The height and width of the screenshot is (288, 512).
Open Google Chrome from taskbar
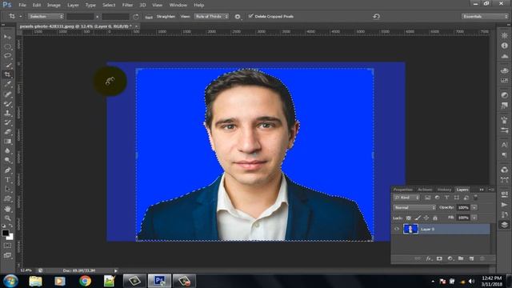click(x=85, y=281)
